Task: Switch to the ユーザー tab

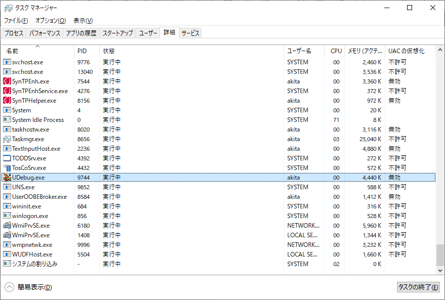Action: pyautogui.click(x=148, y=33)
